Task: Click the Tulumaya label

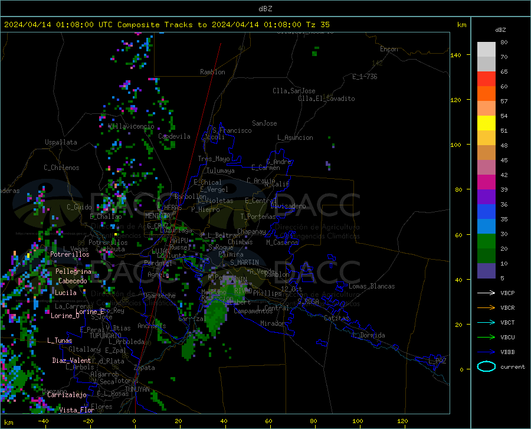Action: [x=220, y=171]
